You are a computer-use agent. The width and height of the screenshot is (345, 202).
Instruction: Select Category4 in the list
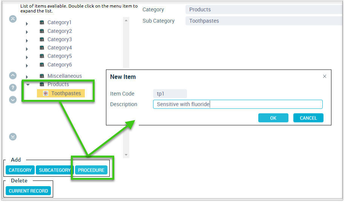tap(60, 48)
